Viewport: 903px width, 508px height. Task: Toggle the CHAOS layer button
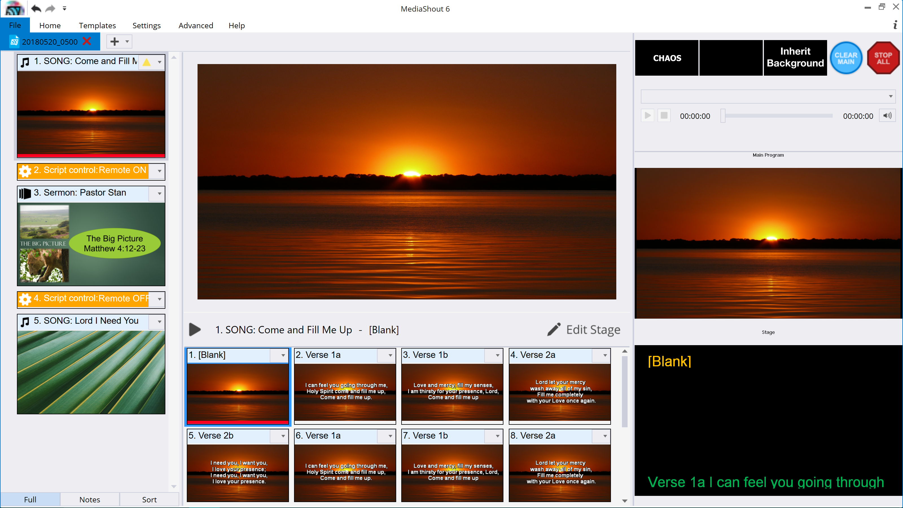[667, 58]
